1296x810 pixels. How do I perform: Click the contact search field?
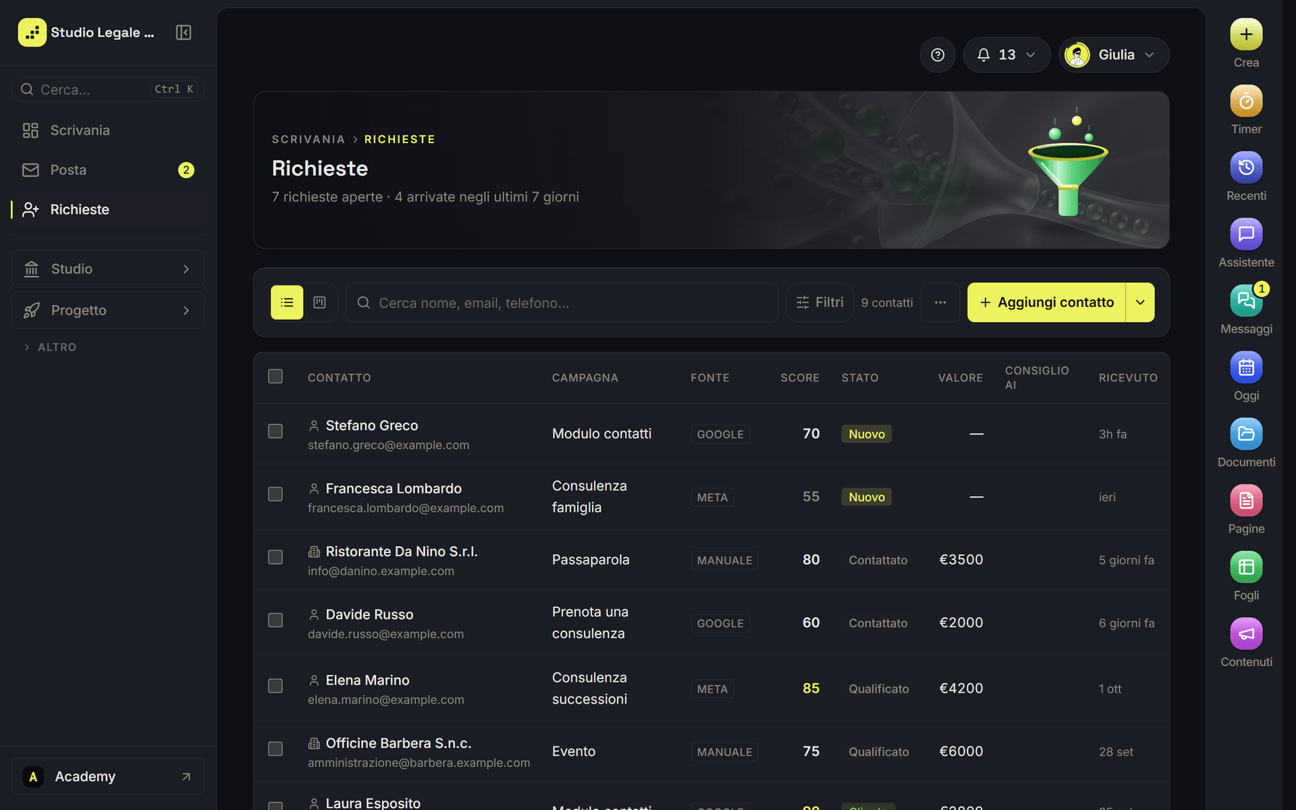(x=562, y=302)
